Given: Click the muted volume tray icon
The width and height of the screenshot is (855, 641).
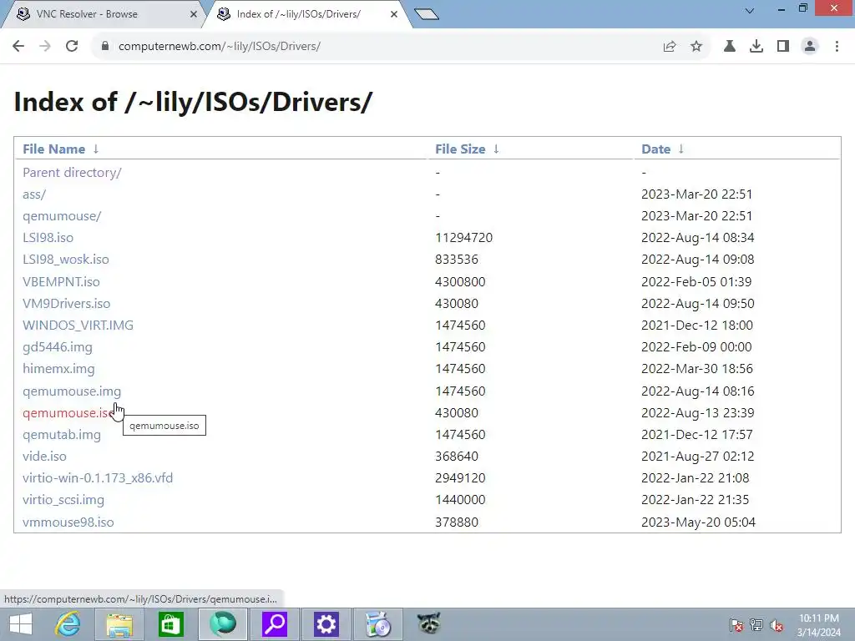Looking at the screenshot, I should pyautogui.click(x=777, y=624).
